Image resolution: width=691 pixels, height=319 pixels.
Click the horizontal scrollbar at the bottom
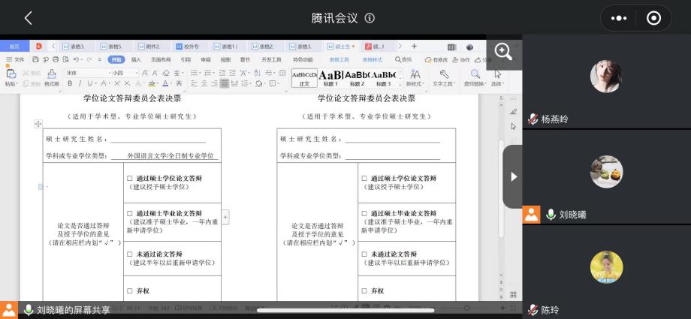(345, 310)
